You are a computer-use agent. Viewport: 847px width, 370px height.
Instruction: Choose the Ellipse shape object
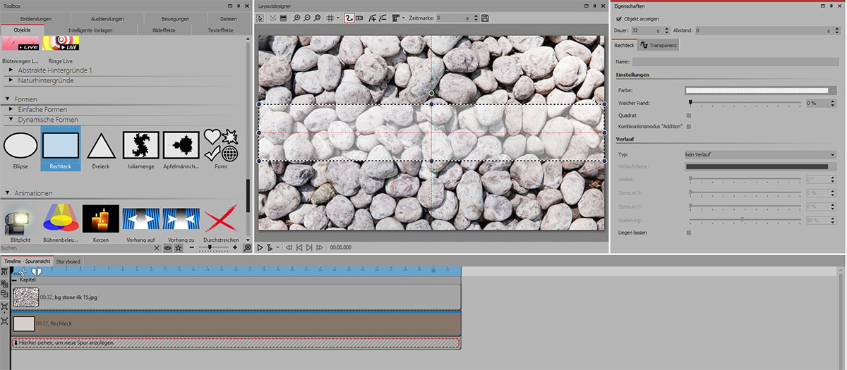(20, 145)
